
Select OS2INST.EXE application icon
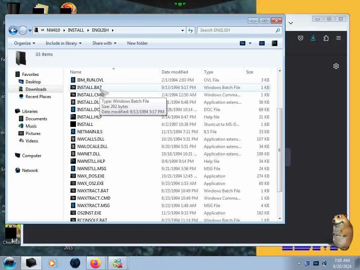(73, 213)
